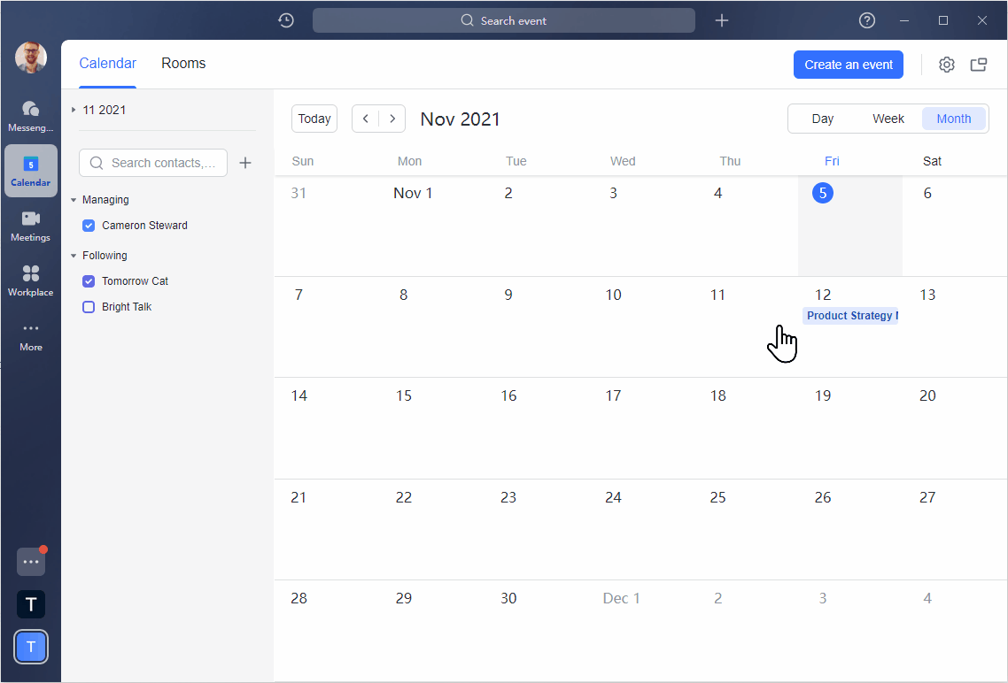The width and height of the screenshot is (1008, 683).
Task: Select the Dec 1 date cell
Action: coord(621,598)
